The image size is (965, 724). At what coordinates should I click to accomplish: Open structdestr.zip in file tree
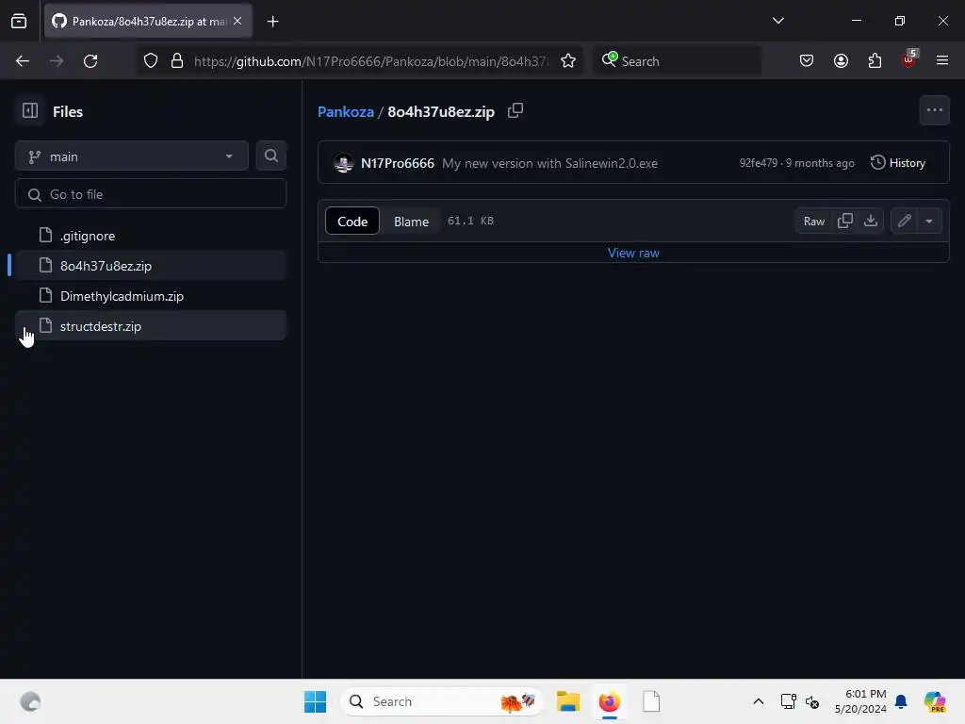pos(151,325)
